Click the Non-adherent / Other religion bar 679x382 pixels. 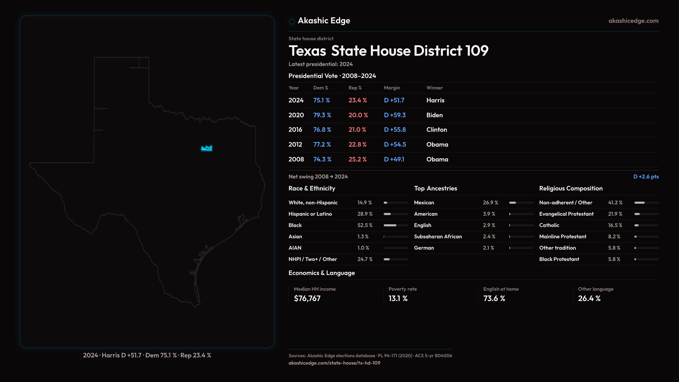coord(646,203)
